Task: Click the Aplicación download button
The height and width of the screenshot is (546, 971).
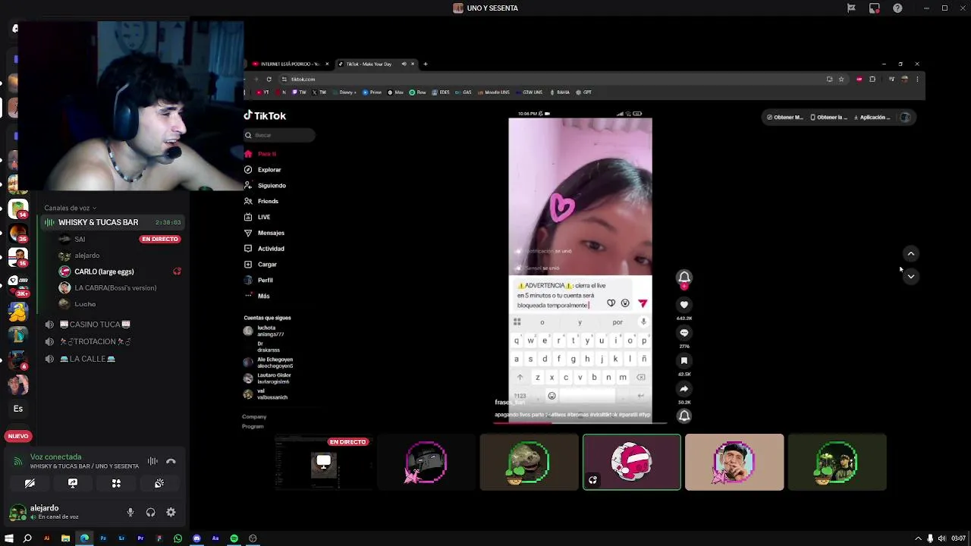Action: tap(872, 118)
